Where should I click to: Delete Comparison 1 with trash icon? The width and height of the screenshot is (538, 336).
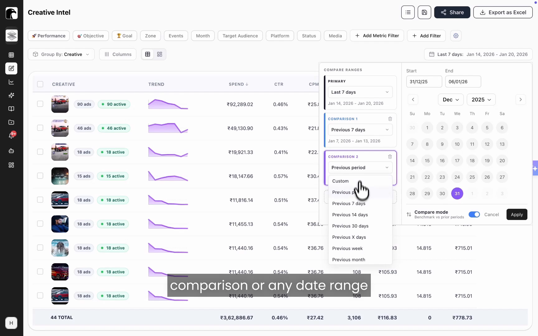tap(390, 119)
